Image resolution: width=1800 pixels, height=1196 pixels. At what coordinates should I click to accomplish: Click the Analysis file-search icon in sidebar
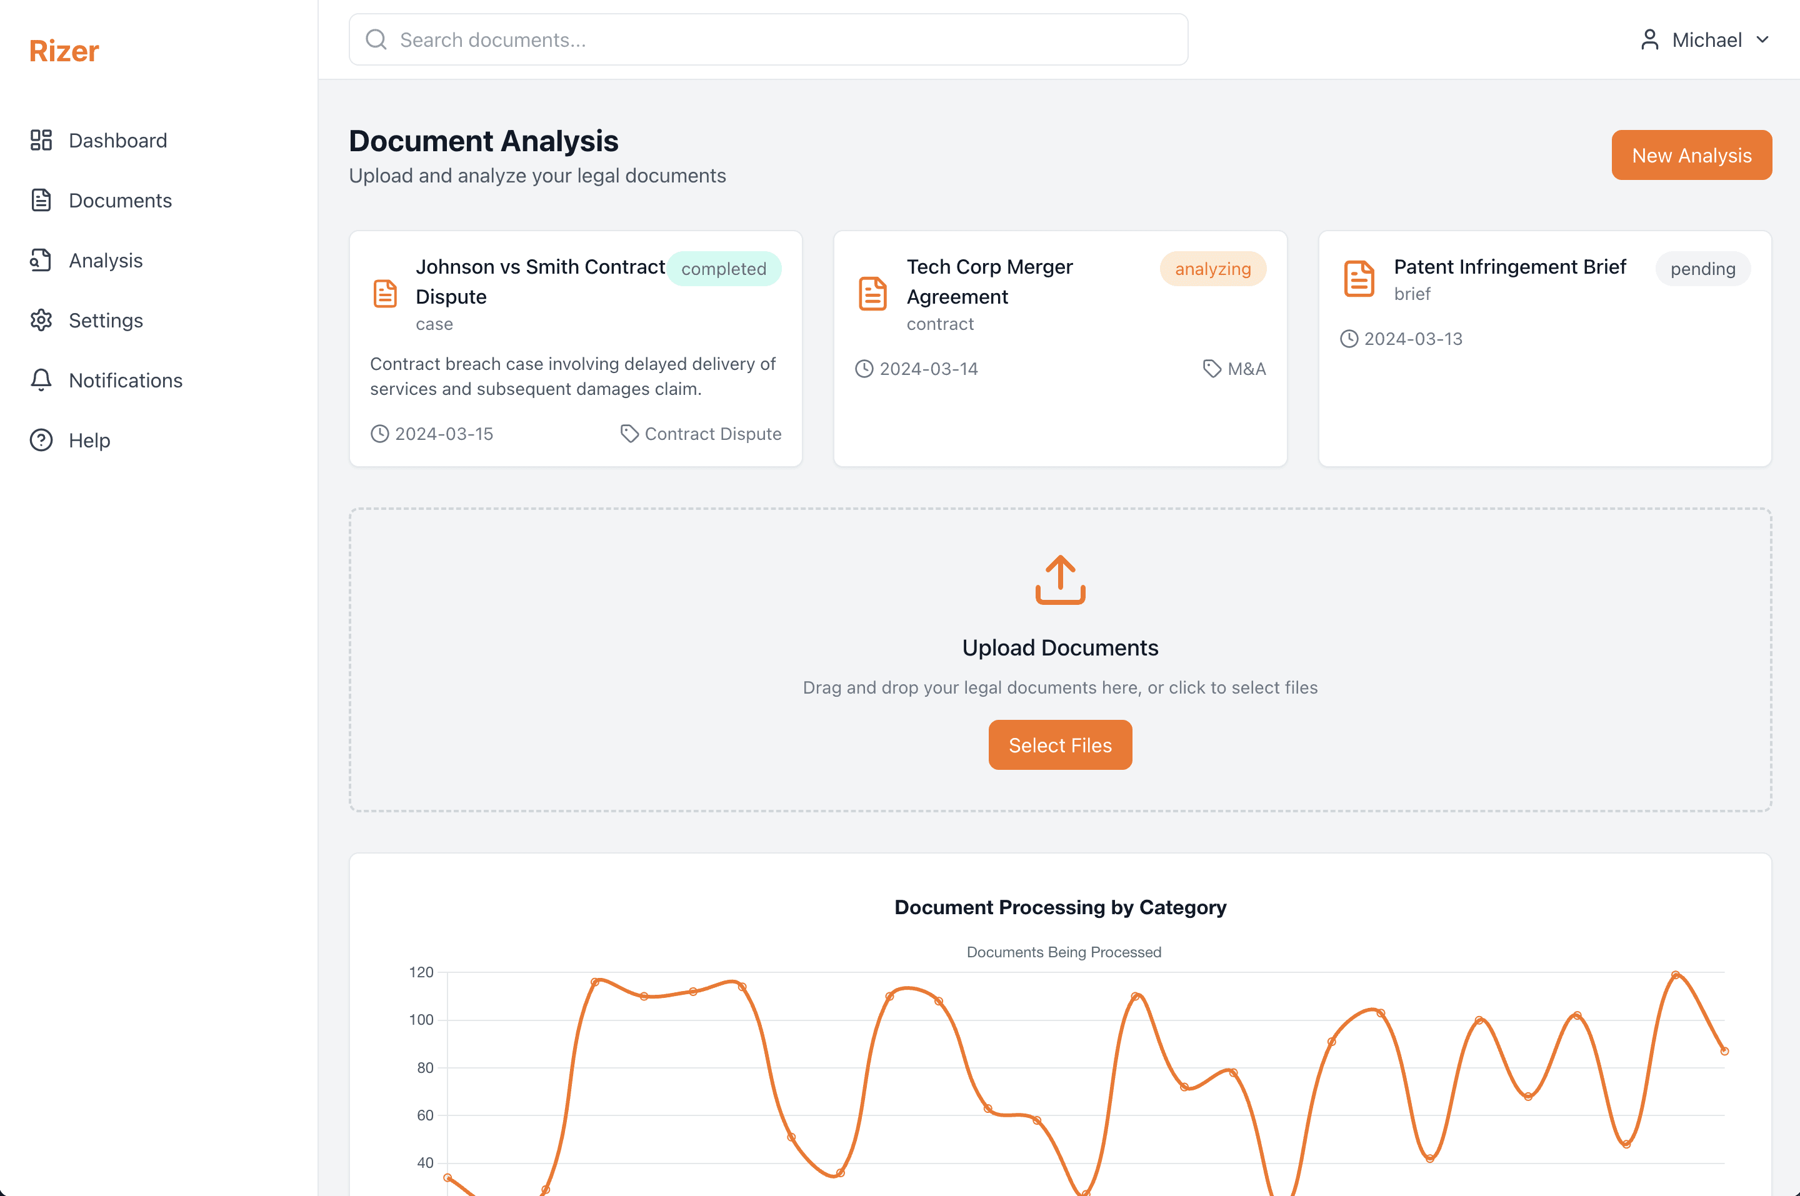click(41, 260)
